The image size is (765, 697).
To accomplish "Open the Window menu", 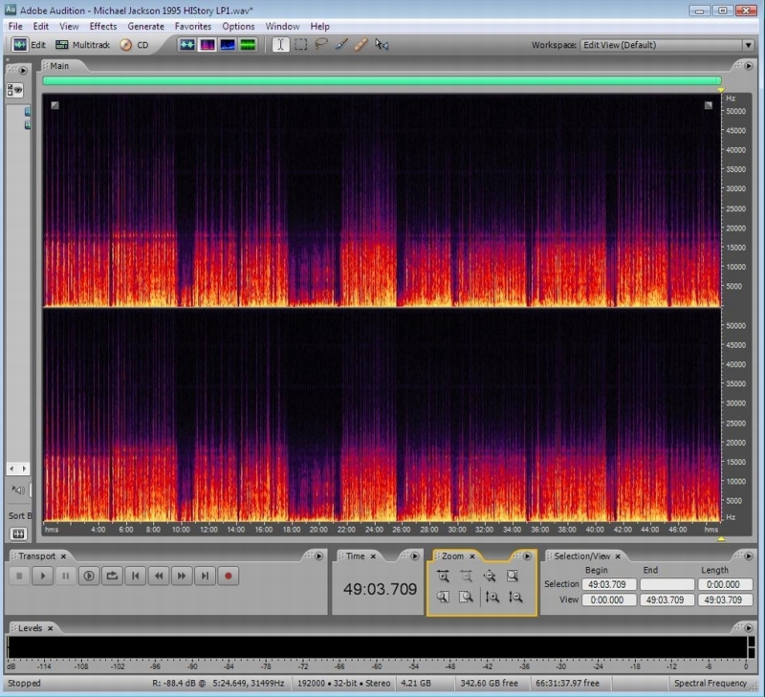I will click(282, 27).
